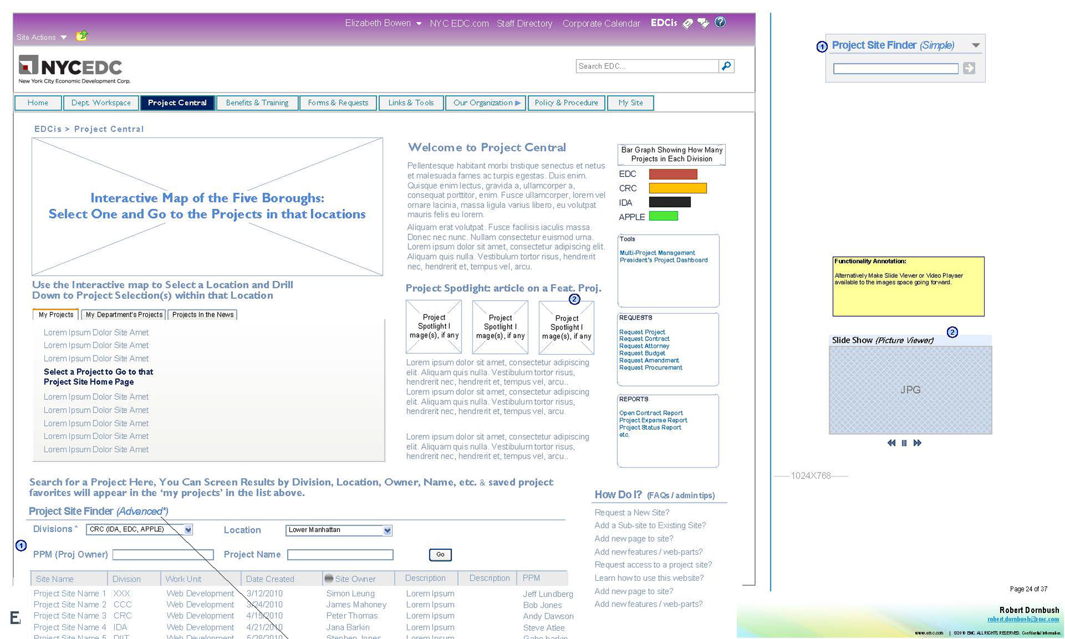Screen dimensions: 1065x639
Task: Expand the Elizabeth Bowen user menu
Action: [x=419, y=23]
